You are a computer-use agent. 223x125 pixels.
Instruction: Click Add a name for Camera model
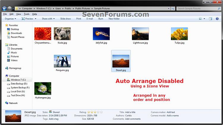(x=173, y=116)
